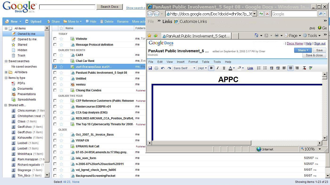The width and height of the screenshot is (330, 185).
Task: Click the IE search magnifier button
Action: [320, 14]
